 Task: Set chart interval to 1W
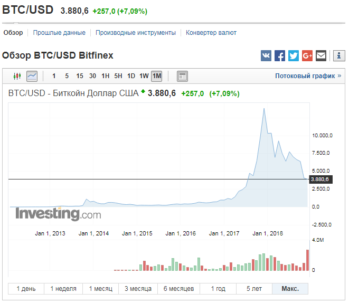click(x=144, y=76)
